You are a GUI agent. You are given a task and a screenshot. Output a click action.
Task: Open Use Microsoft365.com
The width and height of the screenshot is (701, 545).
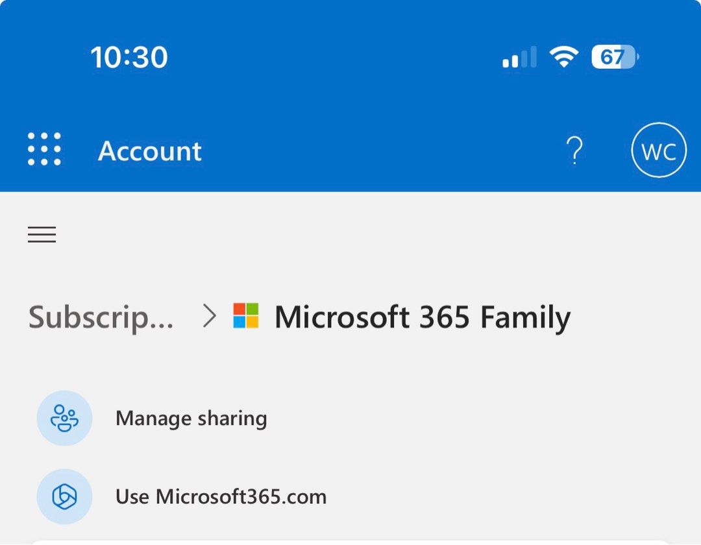(221, 496)
